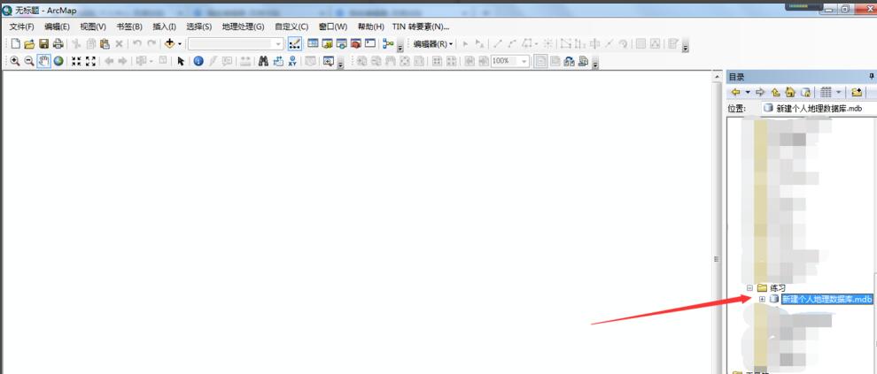The image size is (877, 374).
Task: Create Viewer Window tool icon
Action: (329, 61)
